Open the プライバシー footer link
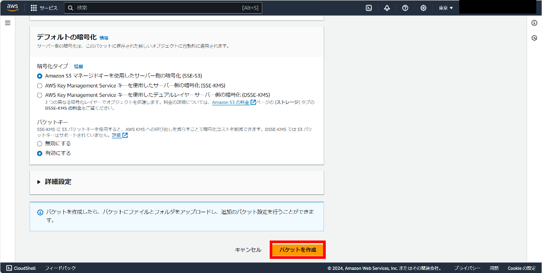The height and width of the screenshot is (273, 542). 467,268
